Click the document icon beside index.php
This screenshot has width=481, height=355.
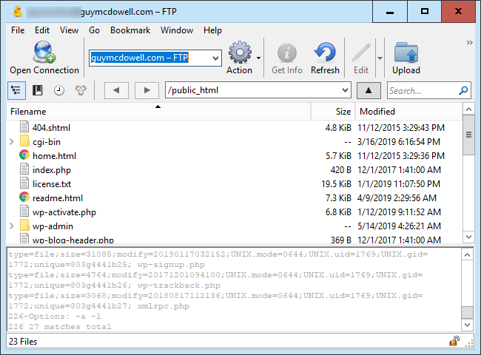point(24,169)
